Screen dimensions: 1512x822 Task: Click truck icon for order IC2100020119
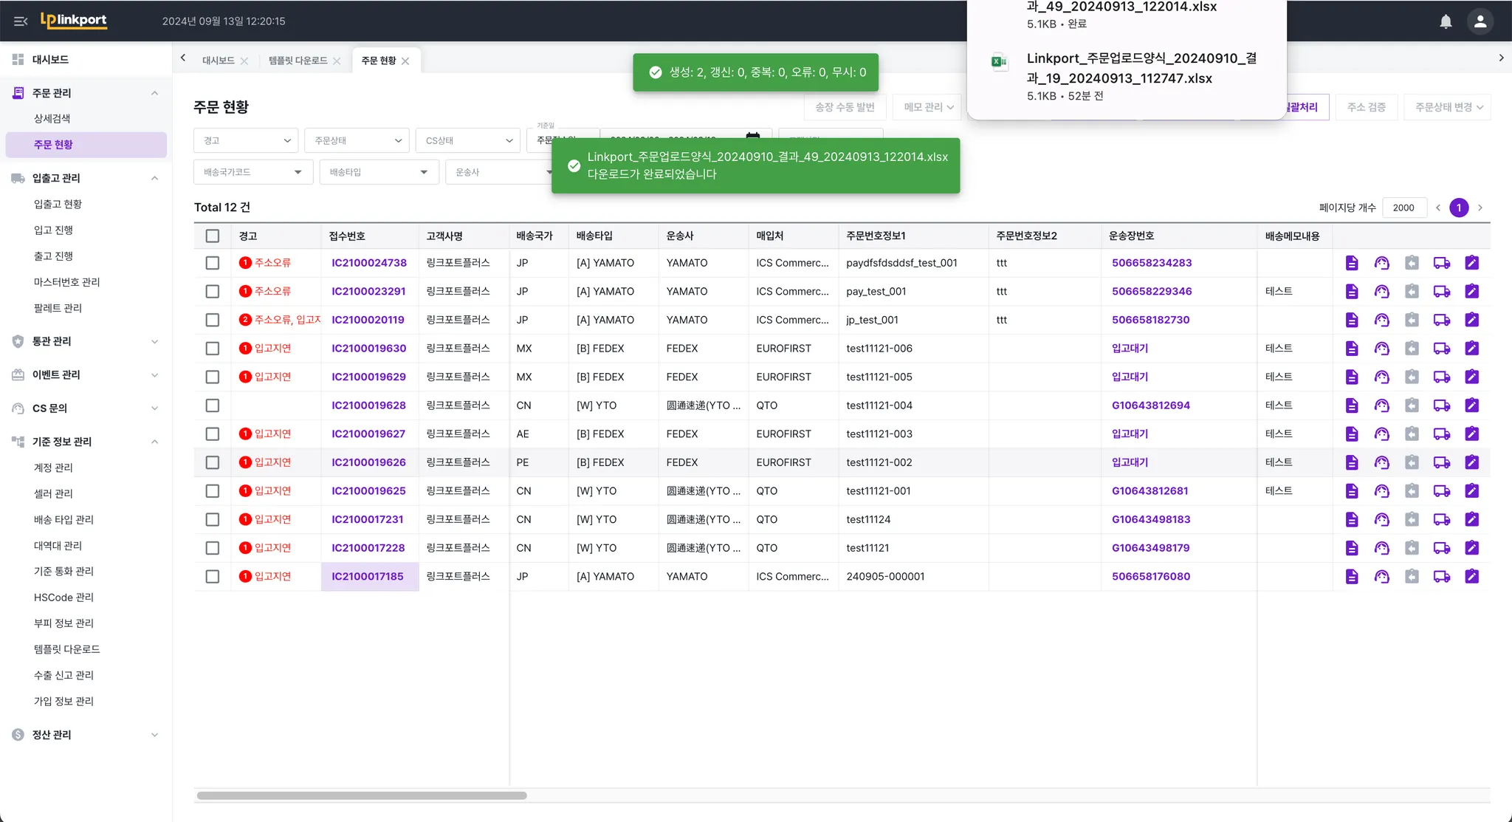pyautogui.click(x=1441, y=320)
